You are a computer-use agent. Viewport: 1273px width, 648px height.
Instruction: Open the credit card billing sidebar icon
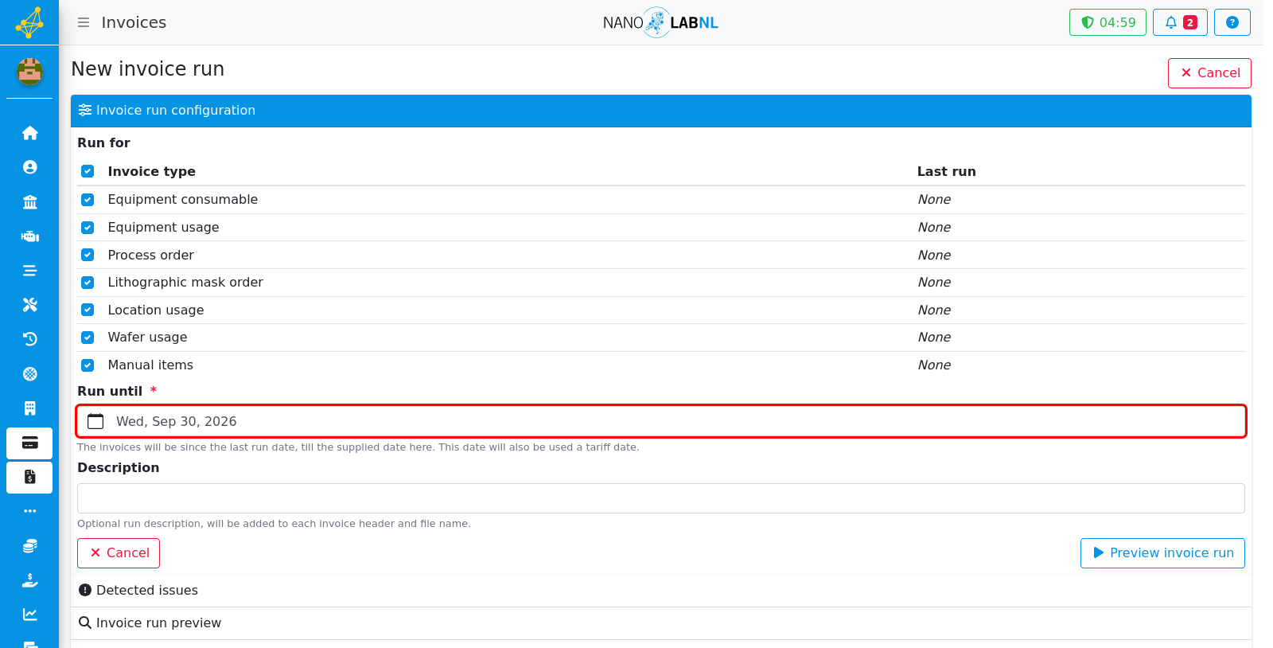pyautogui.click(x=29, y=443)
